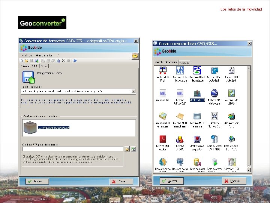The image size is (270, 203).
Task: Pick the Archivo DWG Autodesk format
Action: pyautogui.click(x=214, y=70)
